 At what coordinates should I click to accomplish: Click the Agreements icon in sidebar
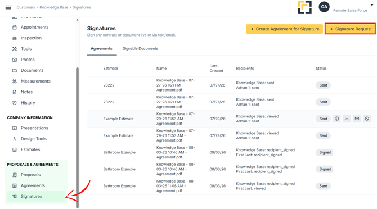(15, 186)
